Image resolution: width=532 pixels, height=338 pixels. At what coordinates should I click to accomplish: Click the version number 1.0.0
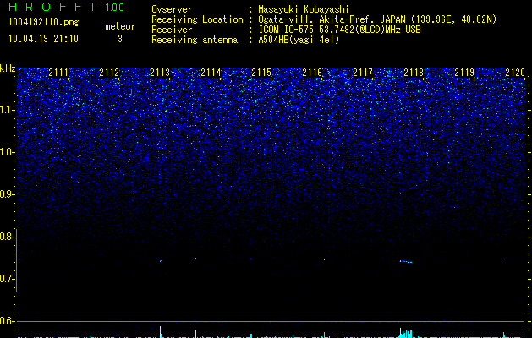pos(114,7)
